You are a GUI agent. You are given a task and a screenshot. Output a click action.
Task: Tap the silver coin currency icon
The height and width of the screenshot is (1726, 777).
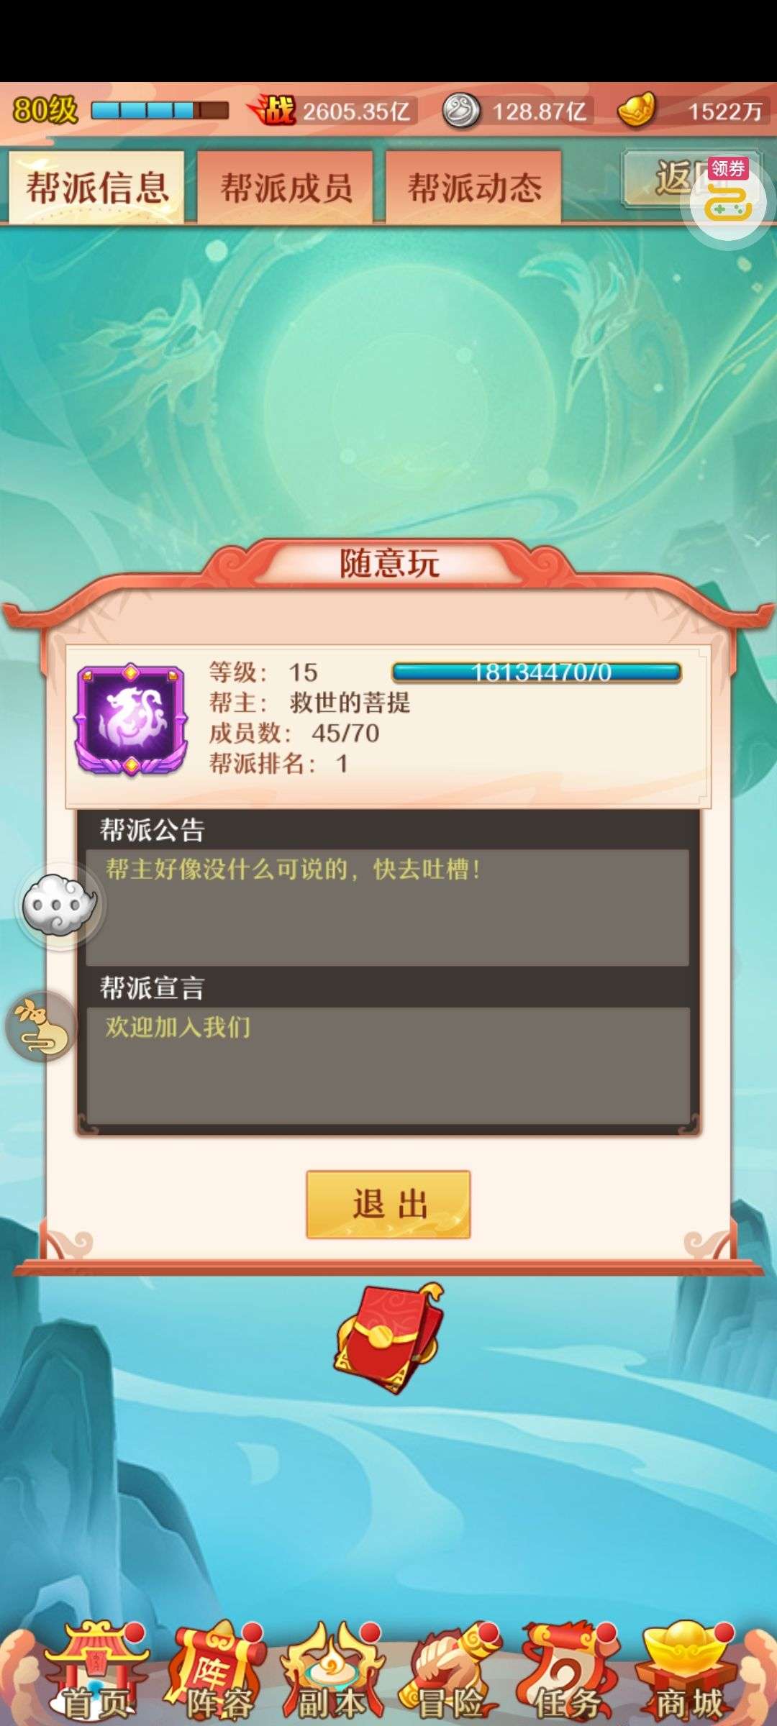461,111
